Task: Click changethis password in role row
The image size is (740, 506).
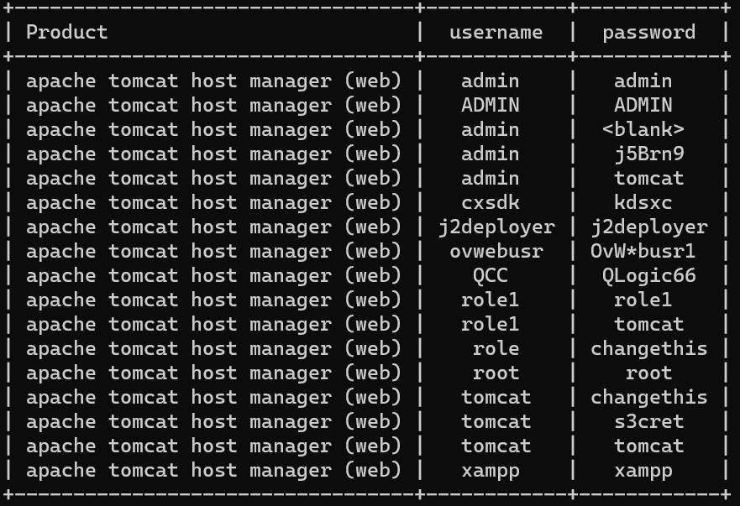Action: (649, 349)
